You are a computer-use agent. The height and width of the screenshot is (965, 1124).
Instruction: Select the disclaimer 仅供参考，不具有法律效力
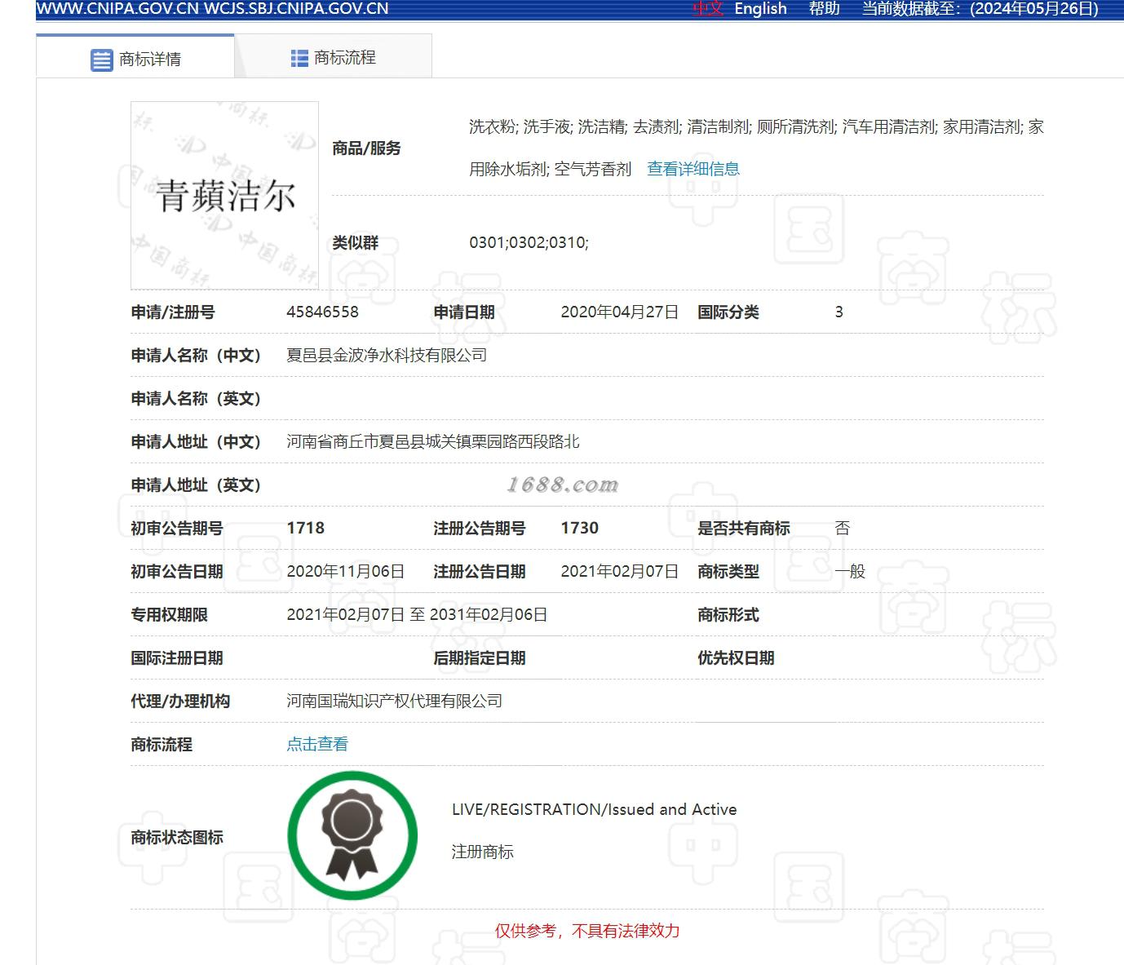pos(587,931)
